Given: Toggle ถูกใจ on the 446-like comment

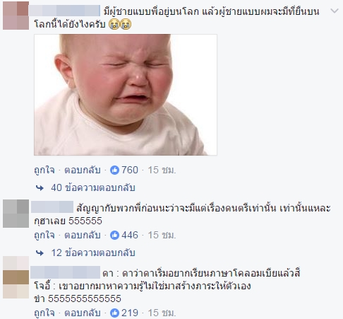Looking at the screenshot, I should 44,236.
